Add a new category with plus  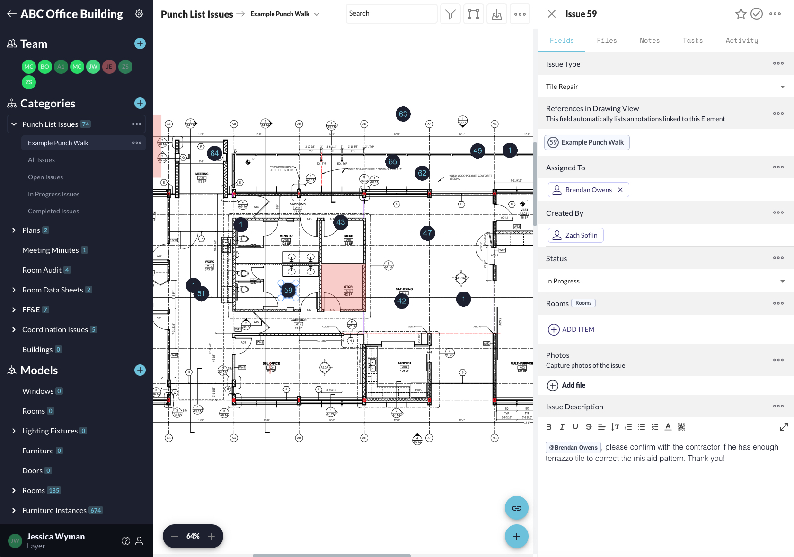140,103
